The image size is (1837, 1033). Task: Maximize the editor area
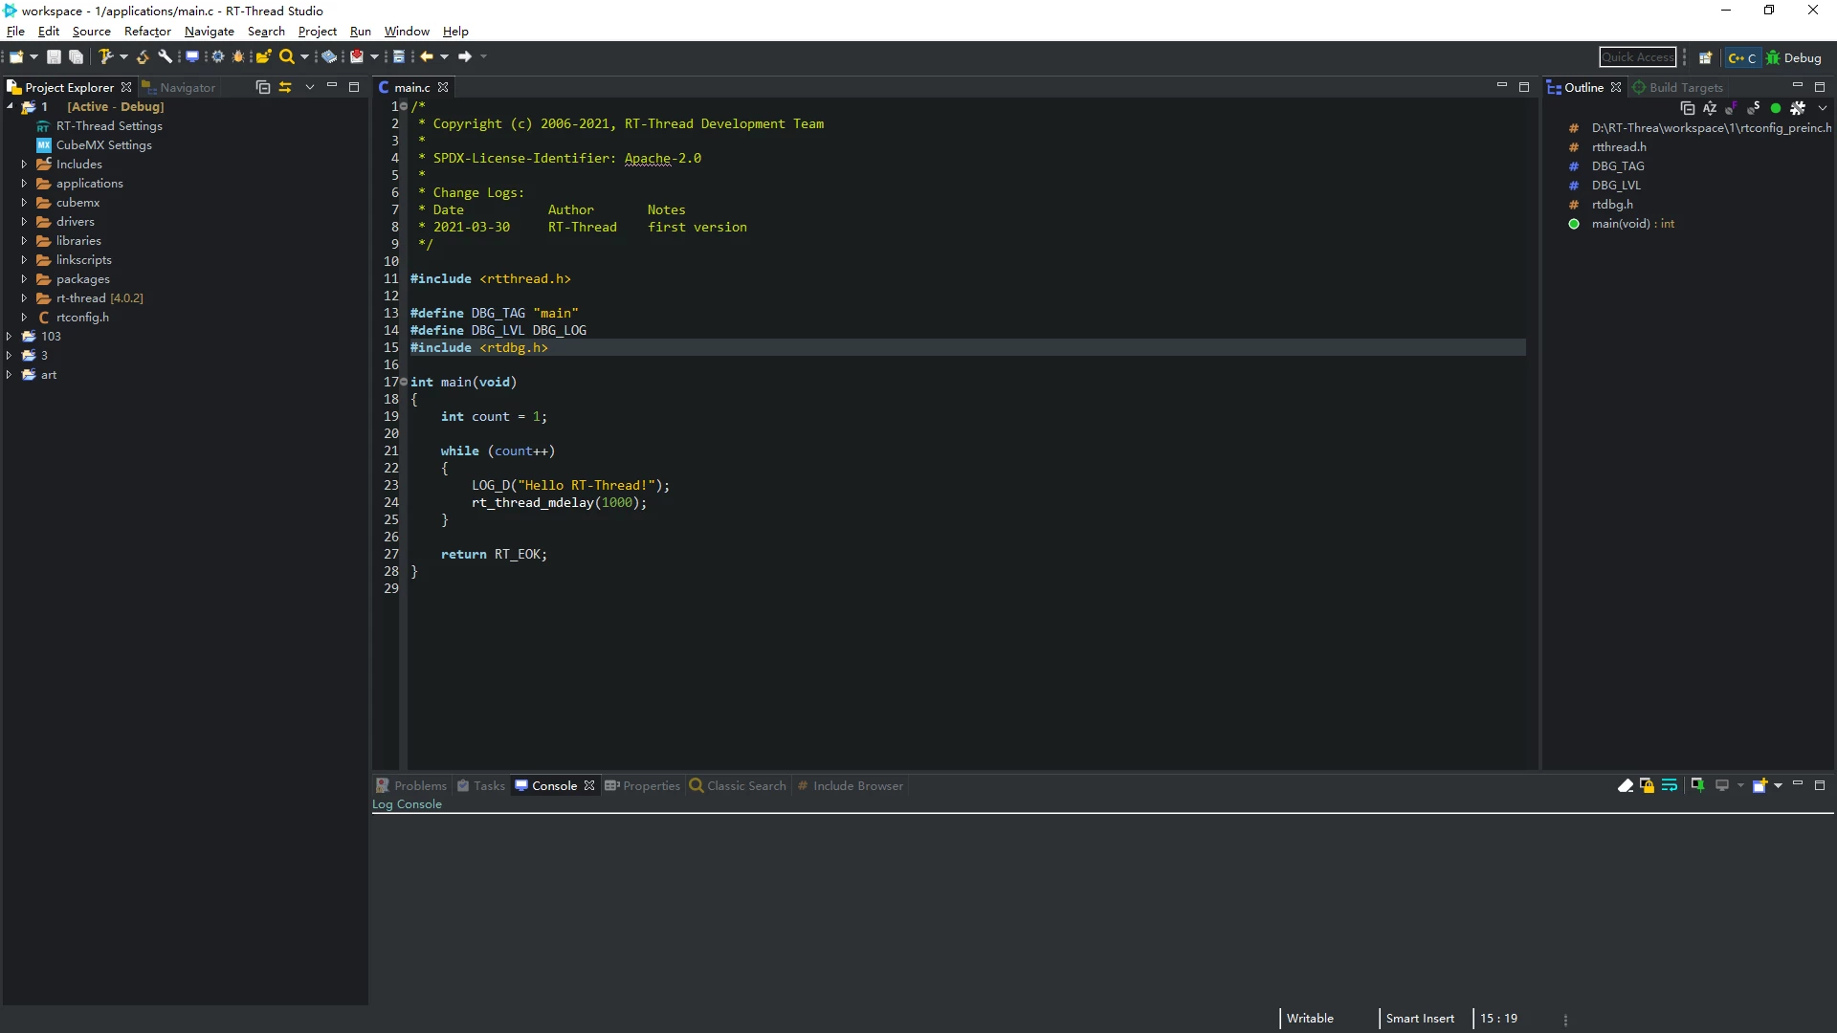tap(1524, 87)
